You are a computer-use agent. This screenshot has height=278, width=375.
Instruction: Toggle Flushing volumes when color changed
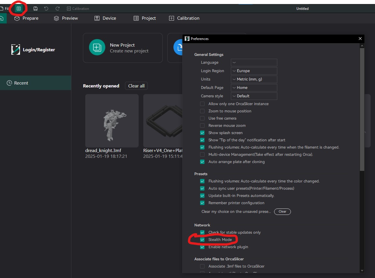pyautogui.click(x=202, y=181)
